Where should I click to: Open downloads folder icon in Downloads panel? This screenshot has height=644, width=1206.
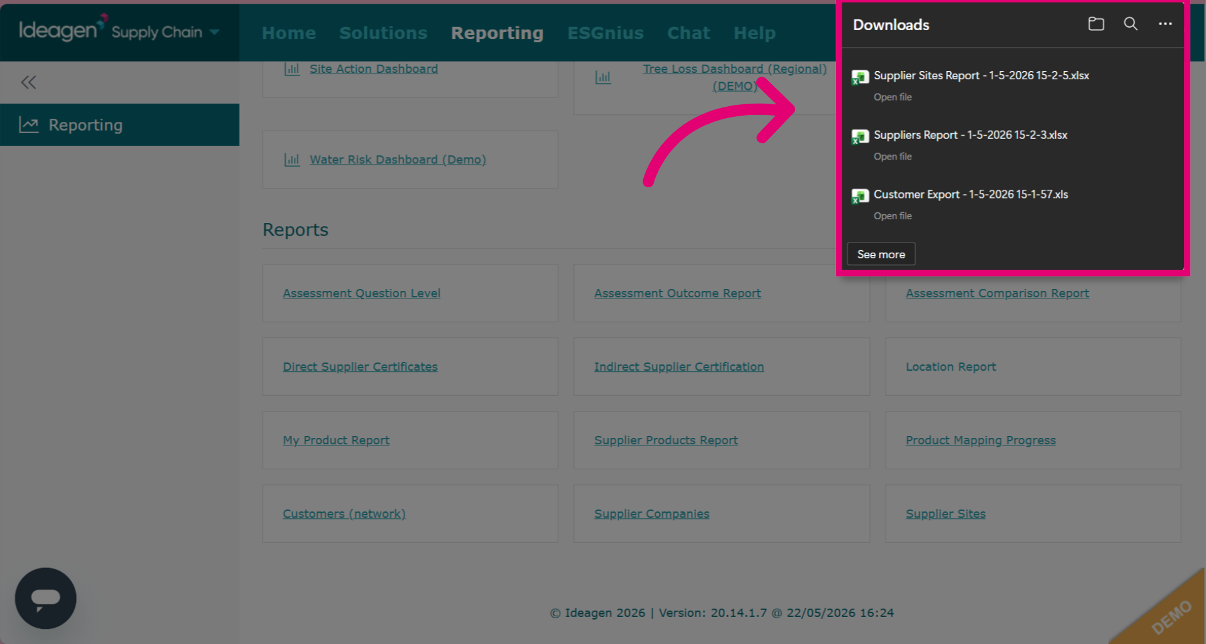pos(1096,24)
